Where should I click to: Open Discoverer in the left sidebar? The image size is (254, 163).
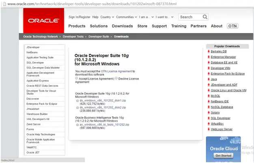point(45,99)
